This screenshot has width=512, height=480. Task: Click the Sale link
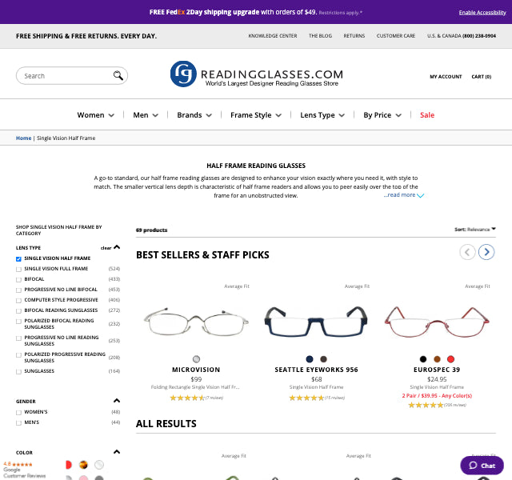tap(427, 115)
